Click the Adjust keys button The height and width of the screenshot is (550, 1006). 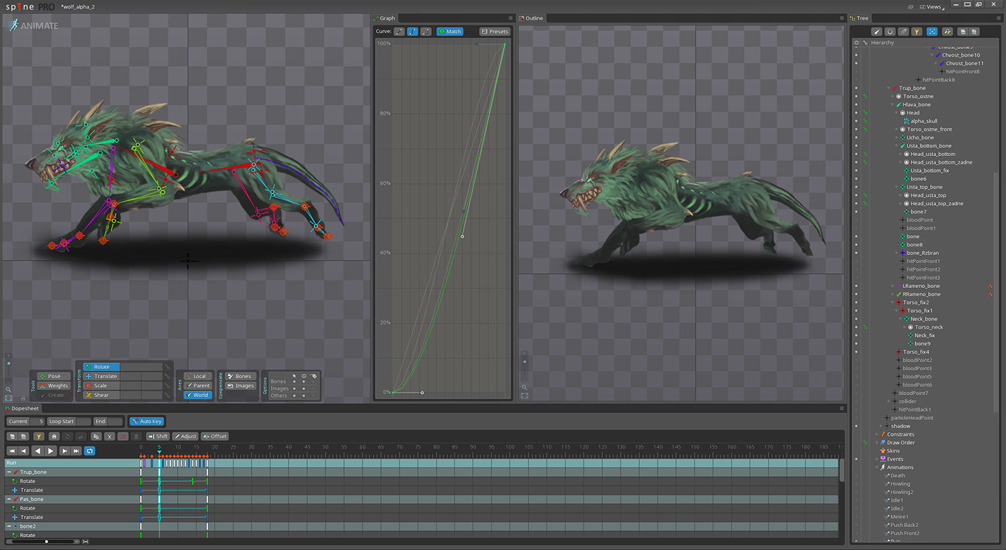[x=185, y=436]
